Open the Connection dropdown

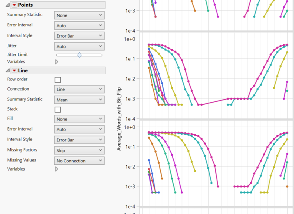tap(79, 89)
